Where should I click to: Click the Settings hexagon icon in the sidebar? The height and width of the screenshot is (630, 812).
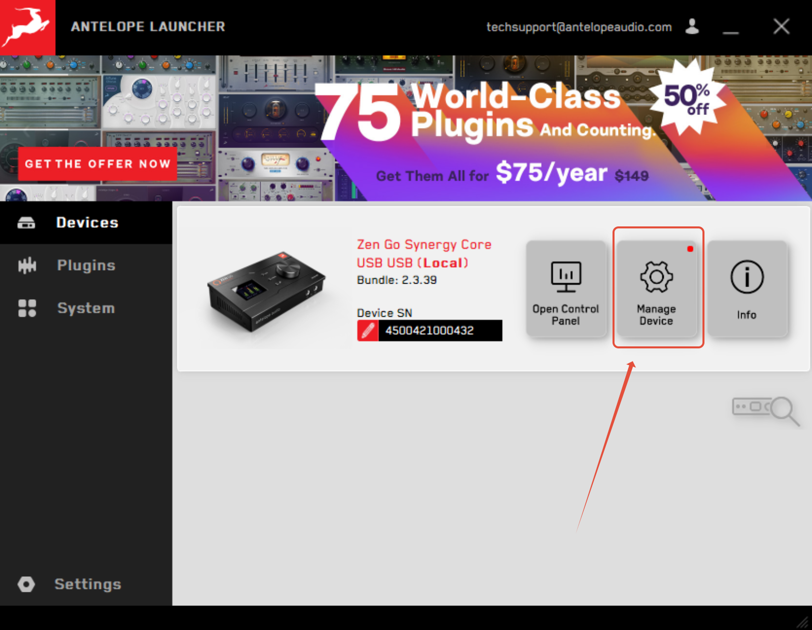pyautogui.click(x=26, y=584)
